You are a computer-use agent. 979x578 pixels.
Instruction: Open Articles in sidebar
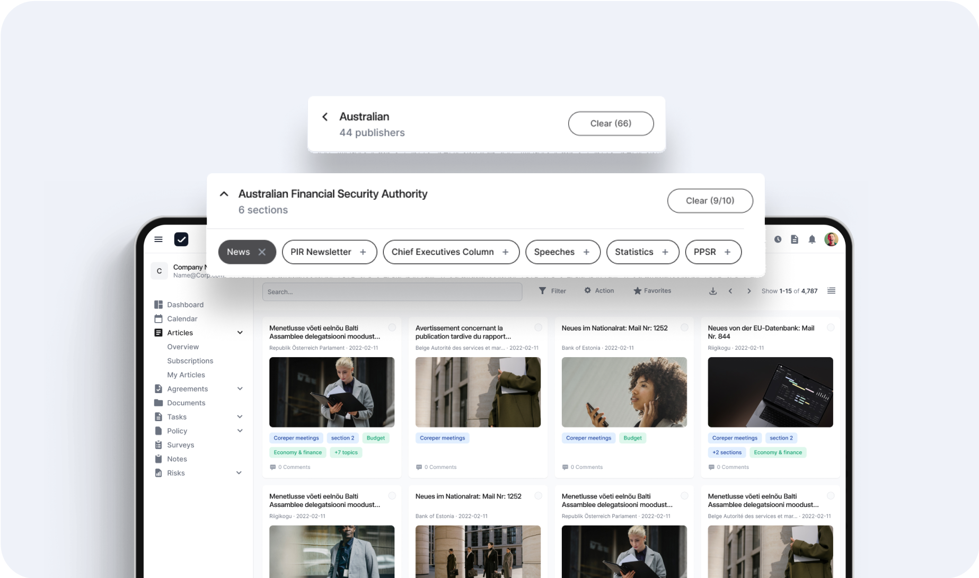pos(173,333)
